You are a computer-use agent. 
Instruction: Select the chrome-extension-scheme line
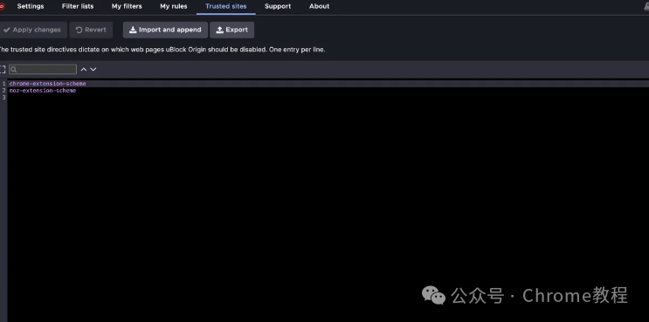[x=47, y=84]
